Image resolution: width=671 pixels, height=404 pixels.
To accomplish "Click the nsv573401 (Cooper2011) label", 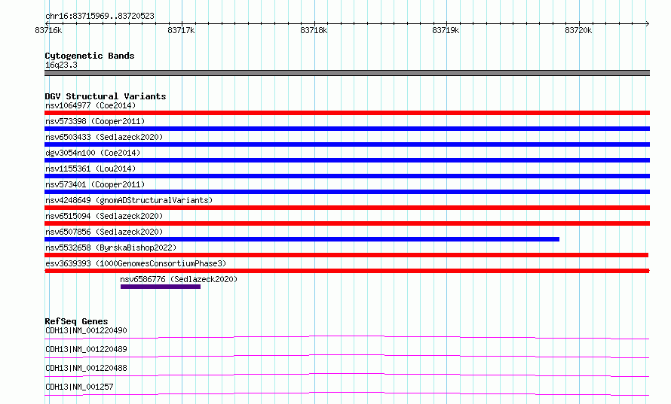I will [95, 184].
